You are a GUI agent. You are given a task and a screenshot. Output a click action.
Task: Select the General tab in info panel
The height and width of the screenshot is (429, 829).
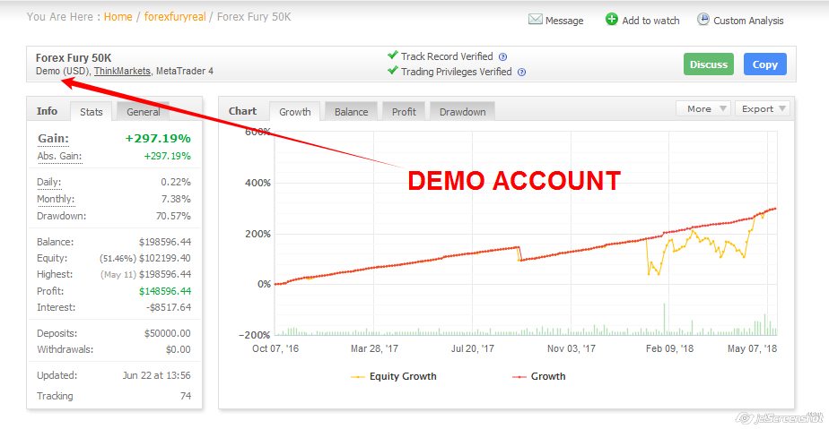tap(144, 112)
